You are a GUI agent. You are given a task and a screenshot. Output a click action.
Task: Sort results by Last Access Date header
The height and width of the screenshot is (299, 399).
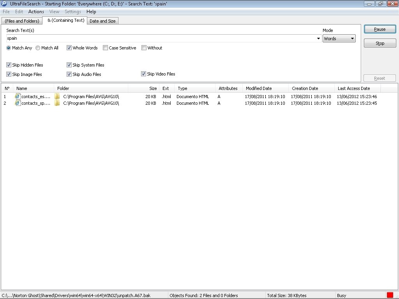[357, 88]
